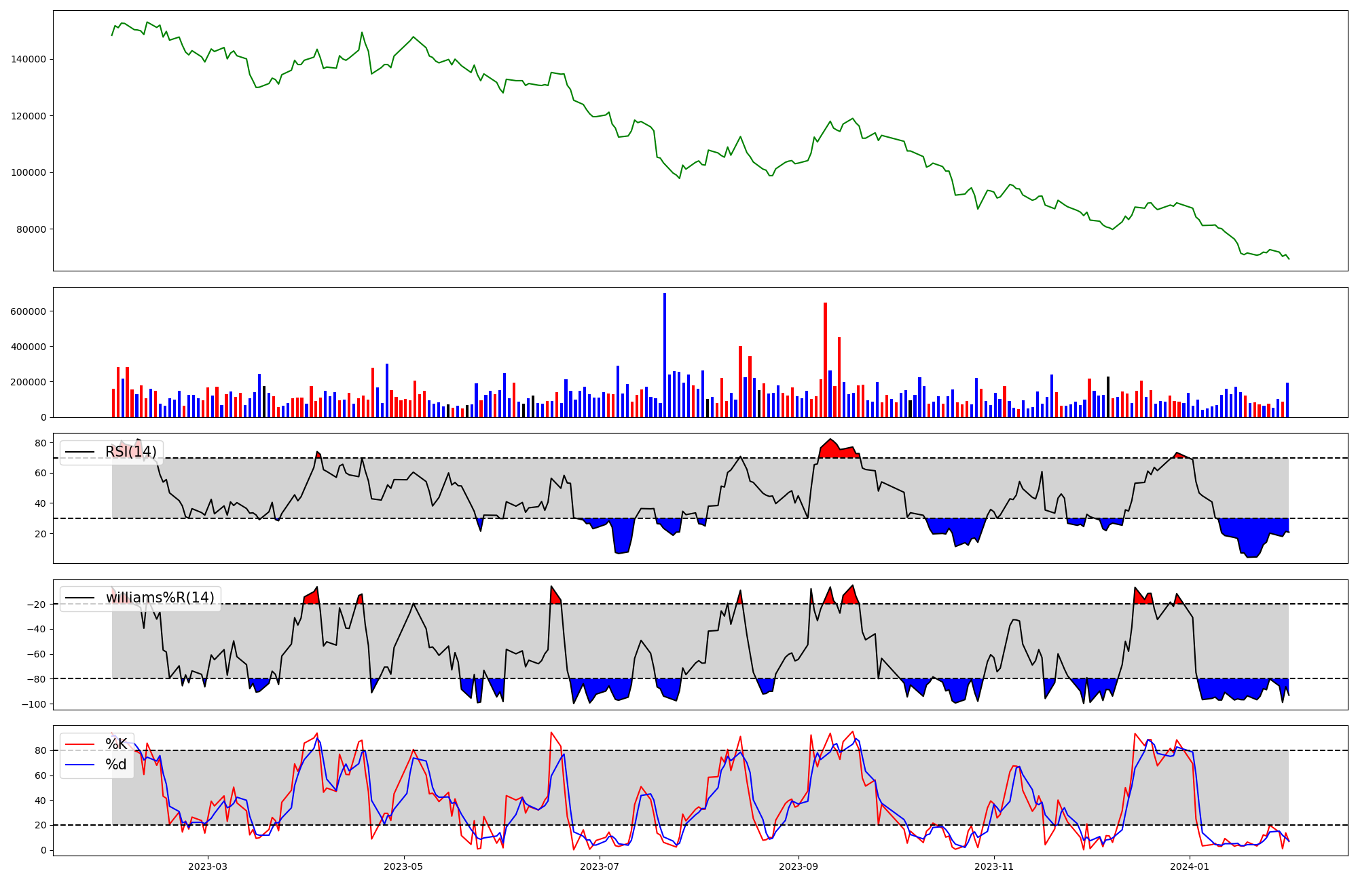Click the RSI(14) legend label
The width and height of the screenshot is (1358, 882).
(x=130, y=452)
